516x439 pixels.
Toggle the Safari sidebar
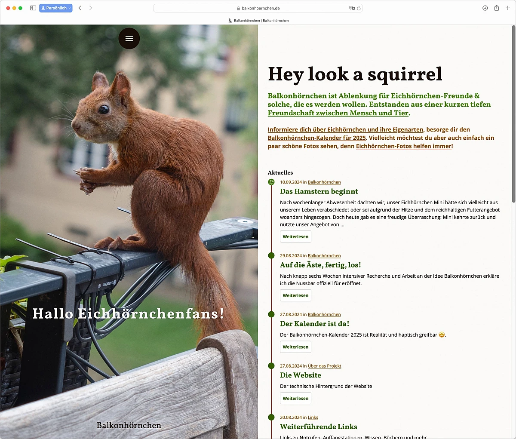pyautogui.click(x=33, y=8)
